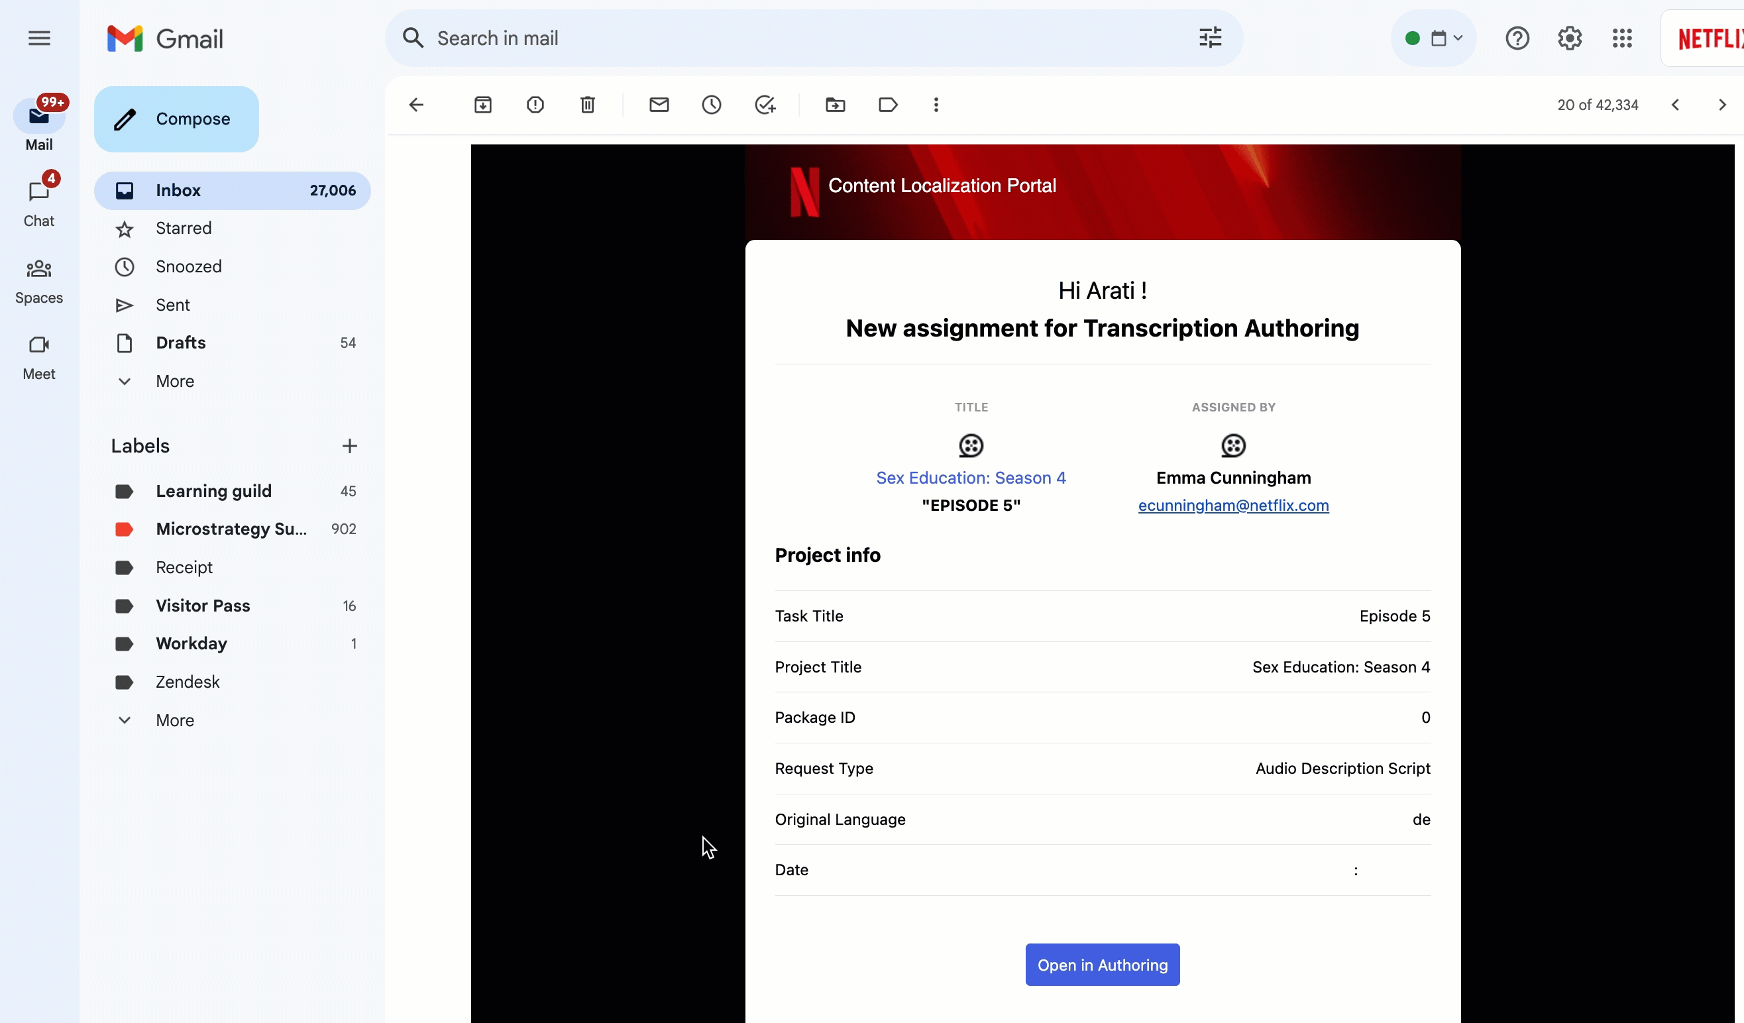Move email to a folder
The height and width of the screenshot is (1023, 1744).
click(x=836, y=105)
